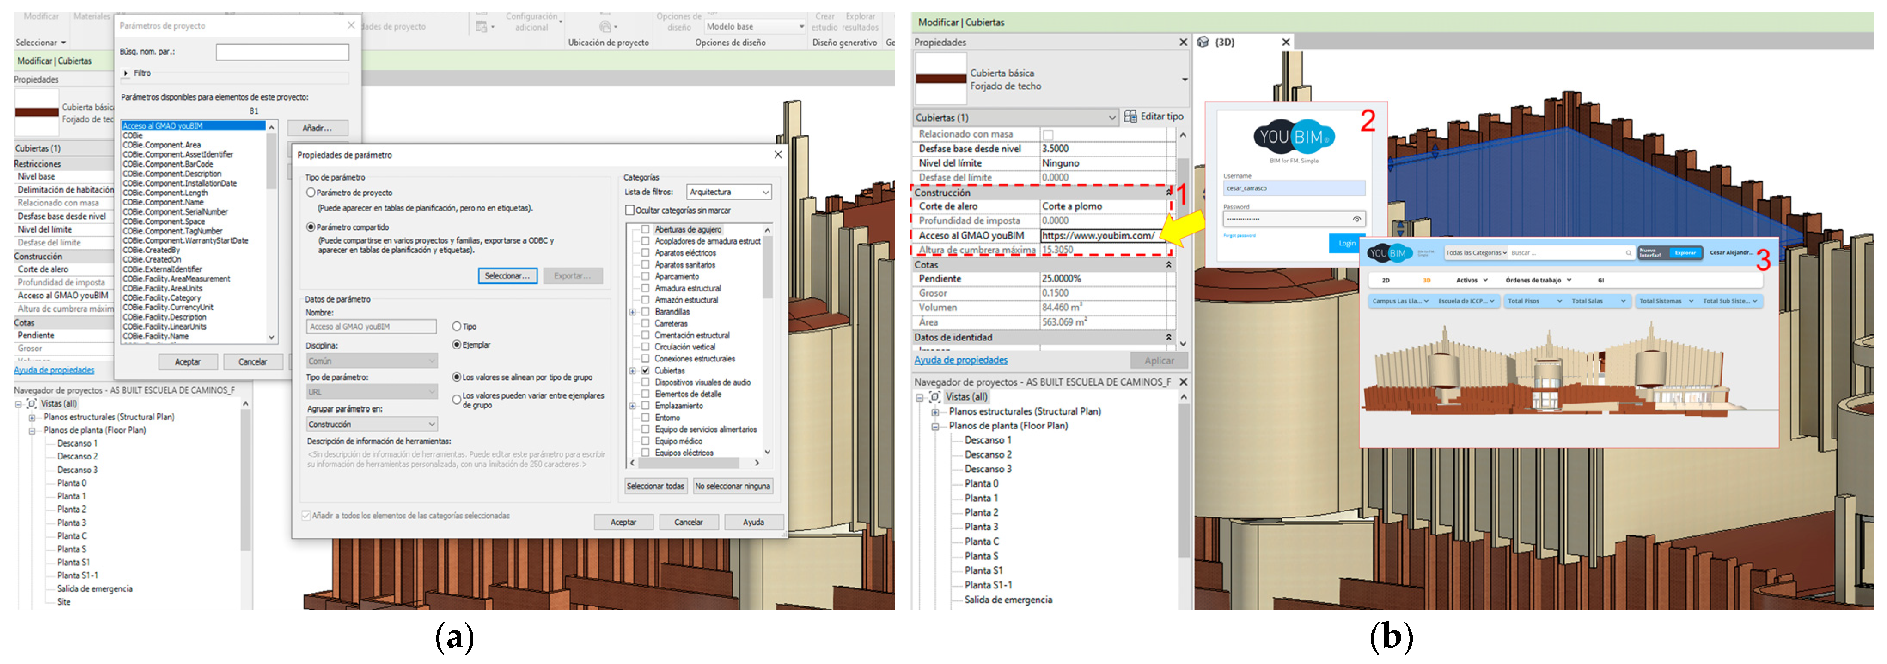
Task: Click the Editar tipo icon button
Action: pyautogui.click(x=1130, y=116)
